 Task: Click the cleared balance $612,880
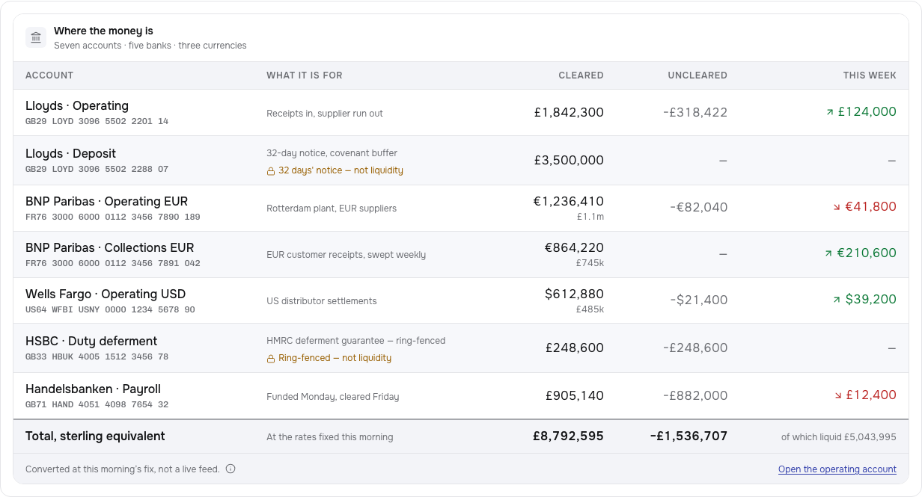coord(574,294)
